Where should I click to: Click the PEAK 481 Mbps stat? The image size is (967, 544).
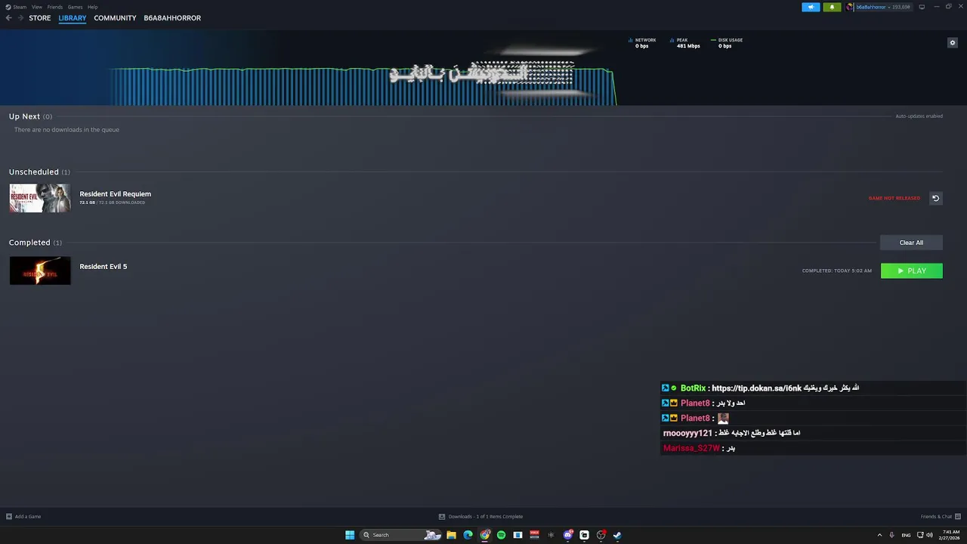[685, 43]
